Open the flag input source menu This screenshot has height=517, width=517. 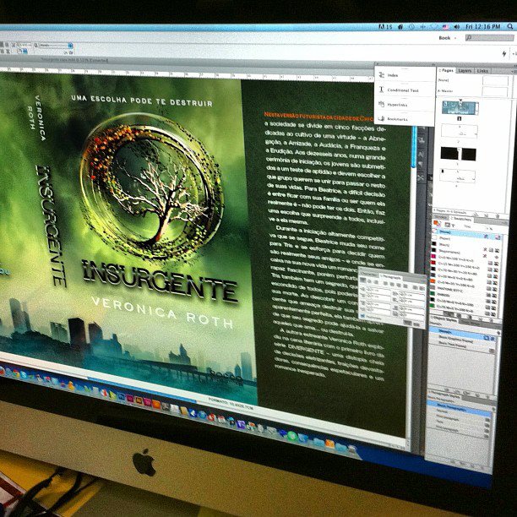445,27
